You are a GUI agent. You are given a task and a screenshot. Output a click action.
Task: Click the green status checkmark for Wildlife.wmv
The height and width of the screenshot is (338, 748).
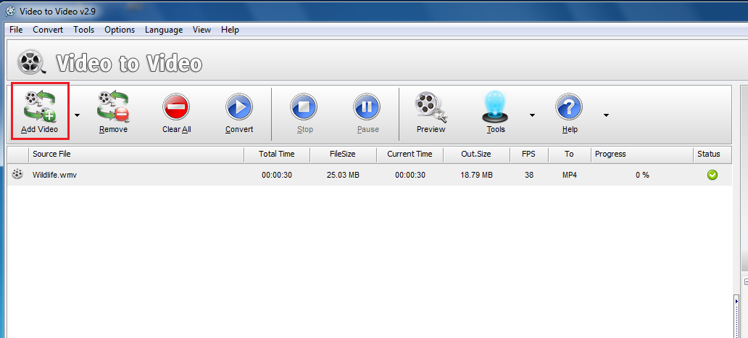[712, 175]
